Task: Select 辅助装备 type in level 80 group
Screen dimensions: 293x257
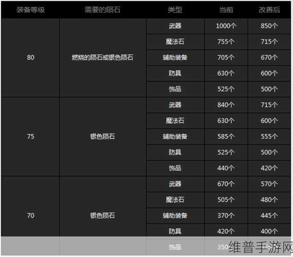Action: coord(175,57)
